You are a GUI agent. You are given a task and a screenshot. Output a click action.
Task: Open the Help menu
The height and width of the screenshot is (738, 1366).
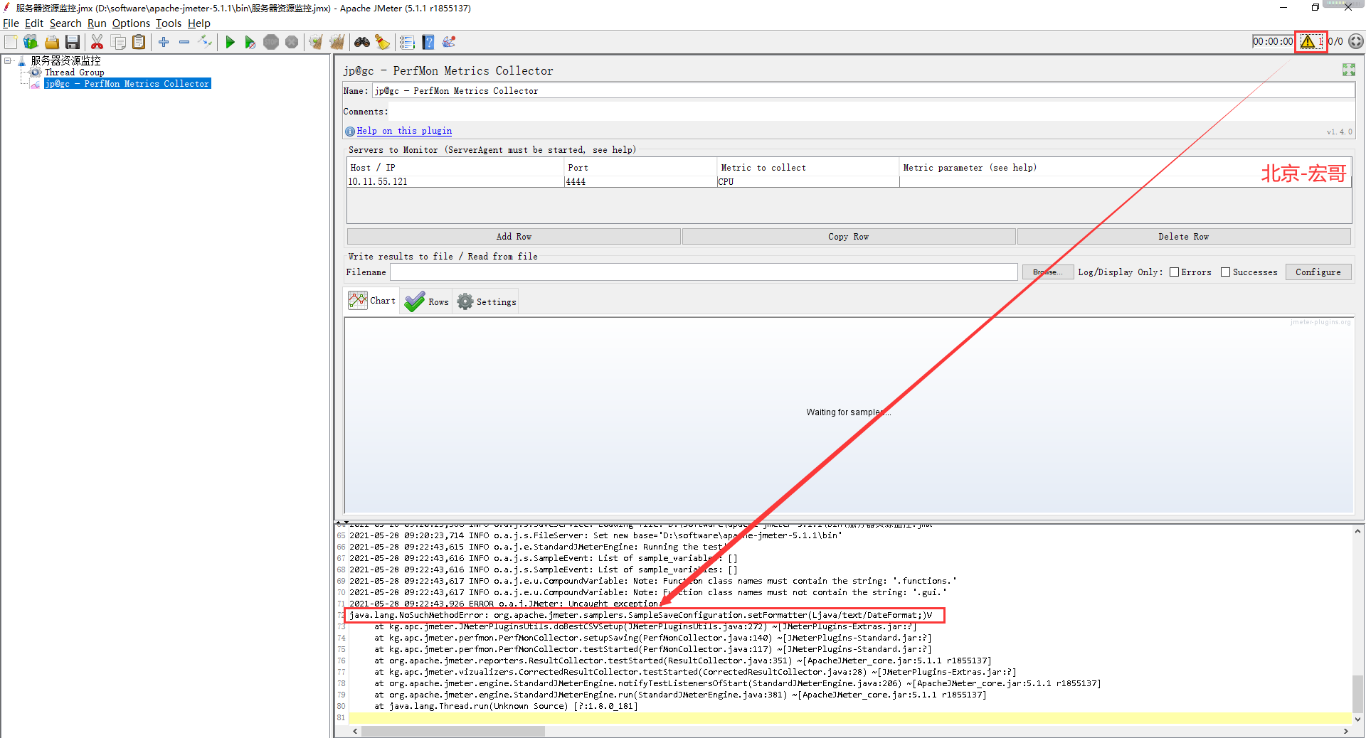pyautogui.click(x=199, y=23)
